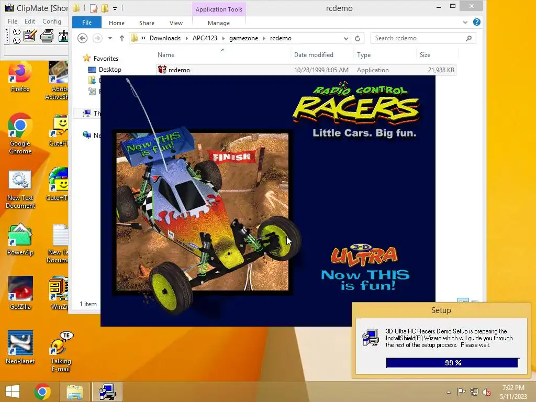The width and height of the screenshot is (536, 402).
Task: Click APC4123 in the address breadcrumb
Action: click(x=205, y=38)
